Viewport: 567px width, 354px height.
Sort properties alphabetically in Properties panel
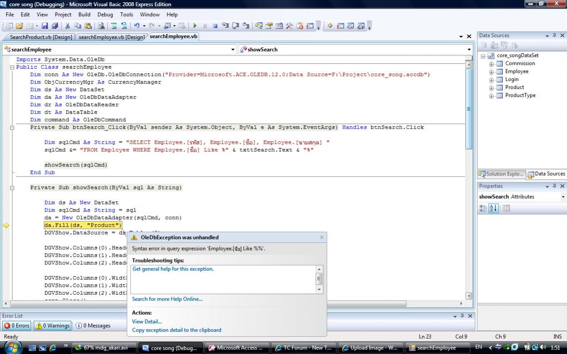click(x=493, y=208)
